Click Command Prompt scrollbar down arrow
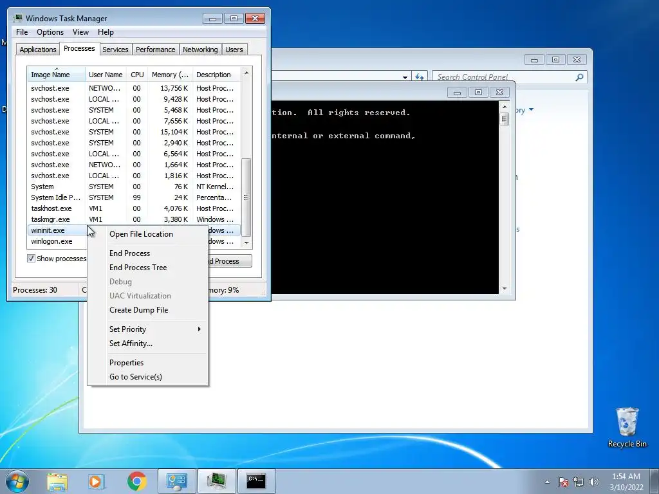 click(505, 289)
